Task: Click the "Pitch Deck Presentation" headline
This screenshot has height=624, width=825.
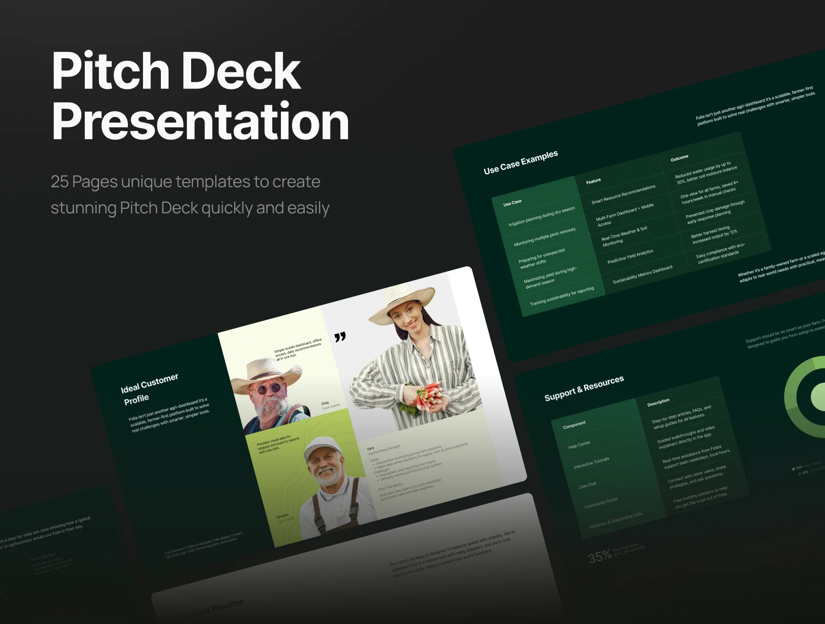Action: (200, 95)
